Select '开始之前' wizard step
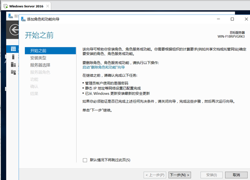Screen dimensions: 250x180 pos(50,51)
